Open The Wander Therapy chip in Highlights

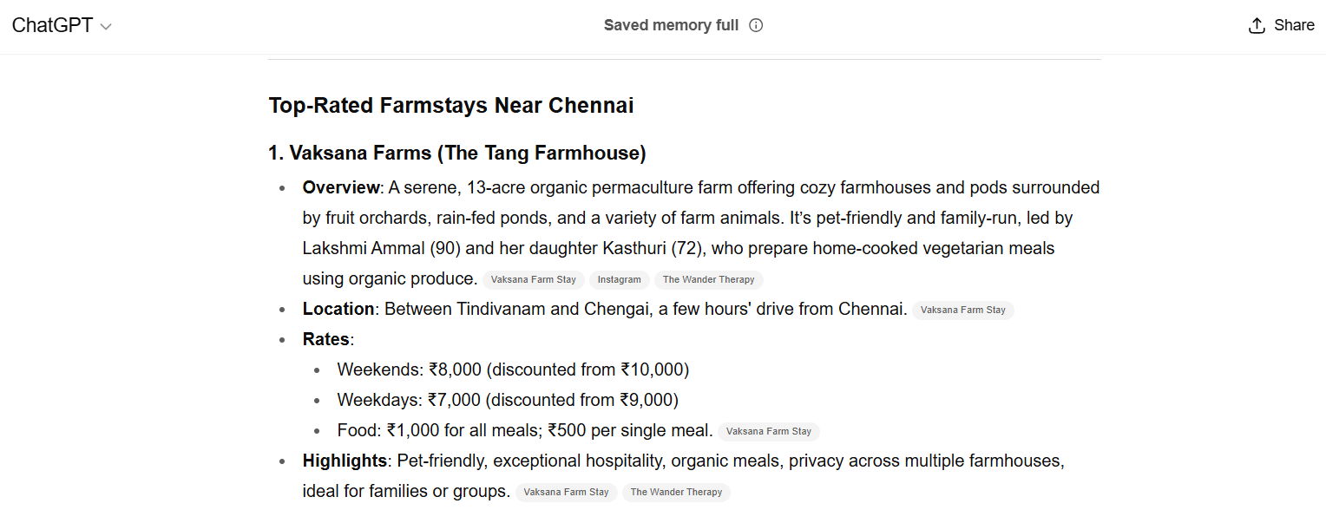pos(676,492)
